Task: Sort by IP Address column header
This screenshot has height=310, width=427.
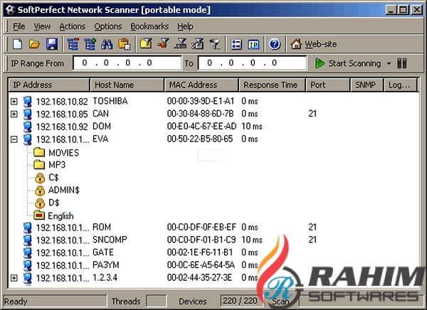Action: click(49, 85)
